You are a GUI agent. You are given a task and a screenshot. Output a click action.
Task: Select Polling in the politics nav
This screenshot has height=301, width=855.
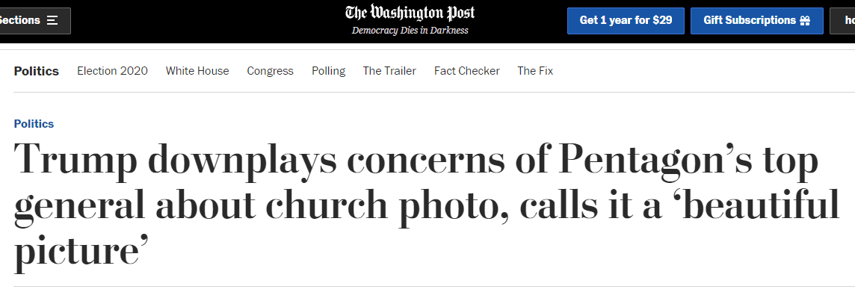(x=328, y=71)
